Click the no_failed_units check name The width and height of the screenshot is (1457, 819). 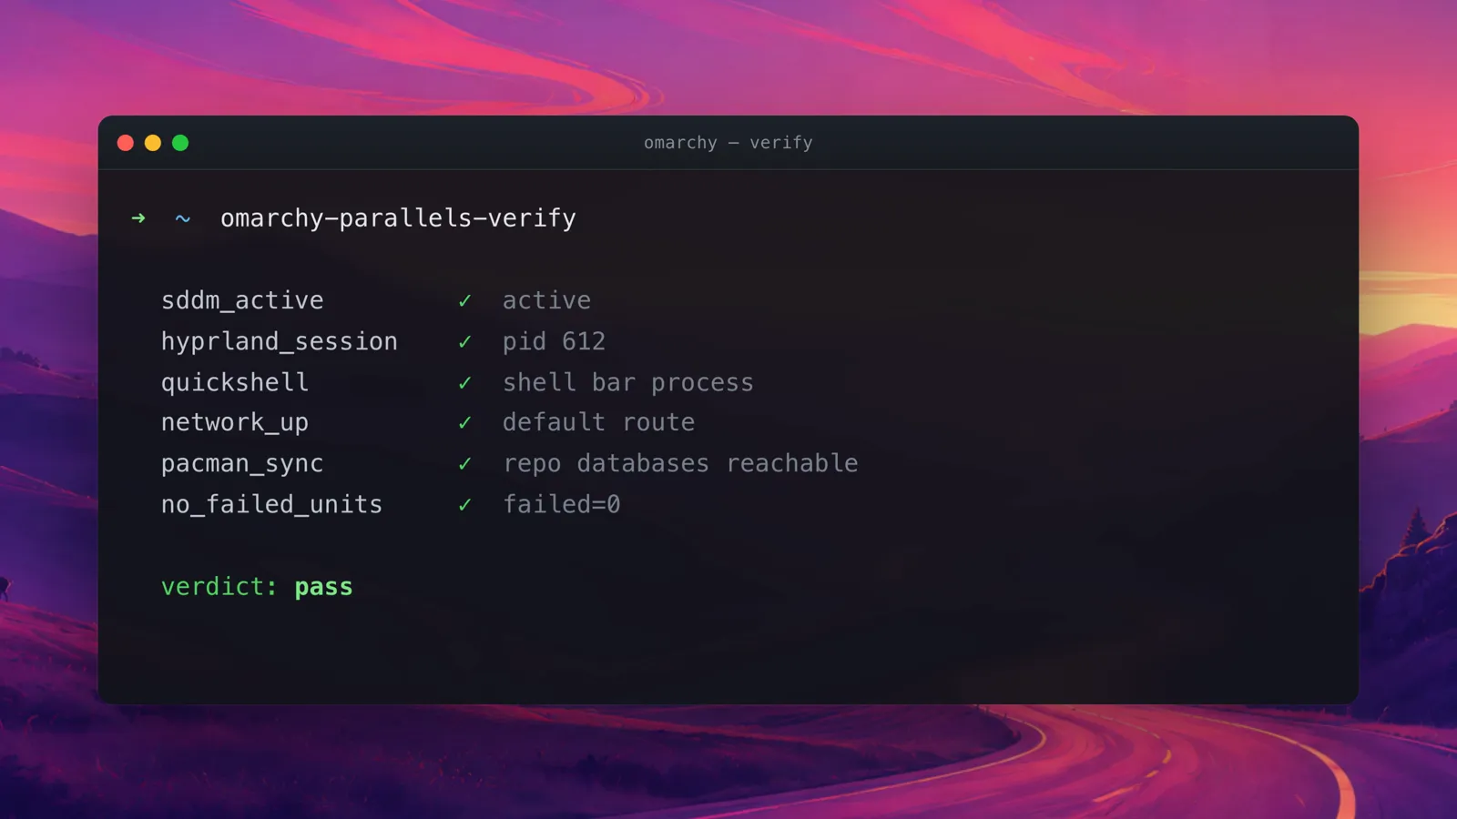271,504
